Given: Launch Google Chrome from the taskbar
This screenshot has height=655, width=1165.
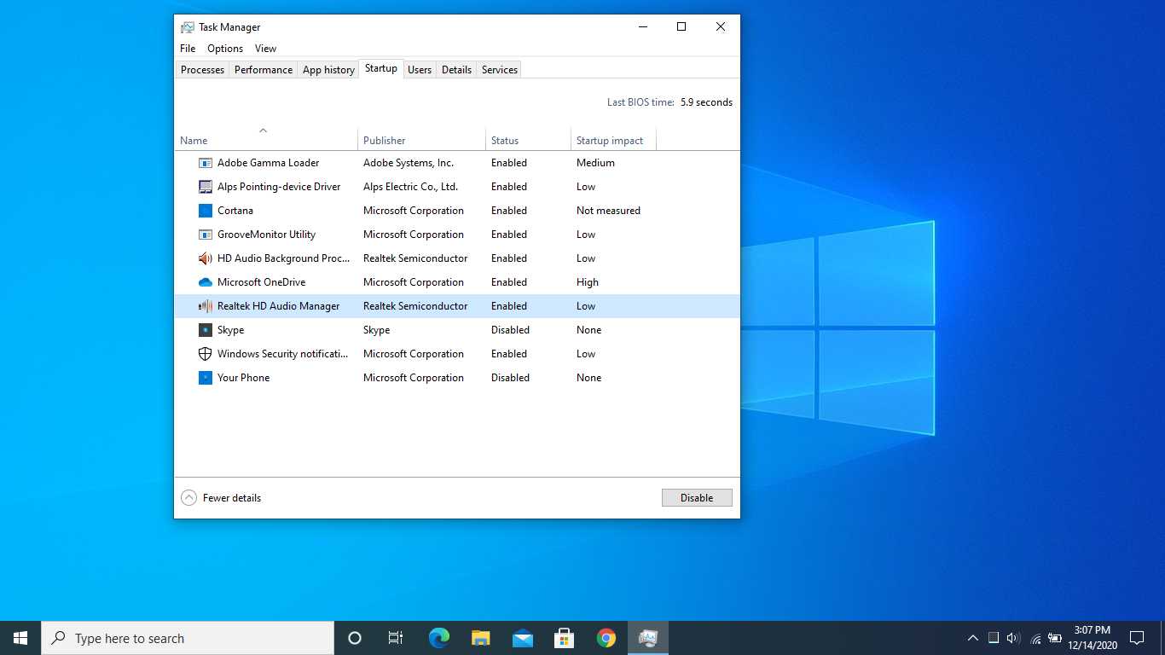Looking at the screenshot, I should [606, 638].
